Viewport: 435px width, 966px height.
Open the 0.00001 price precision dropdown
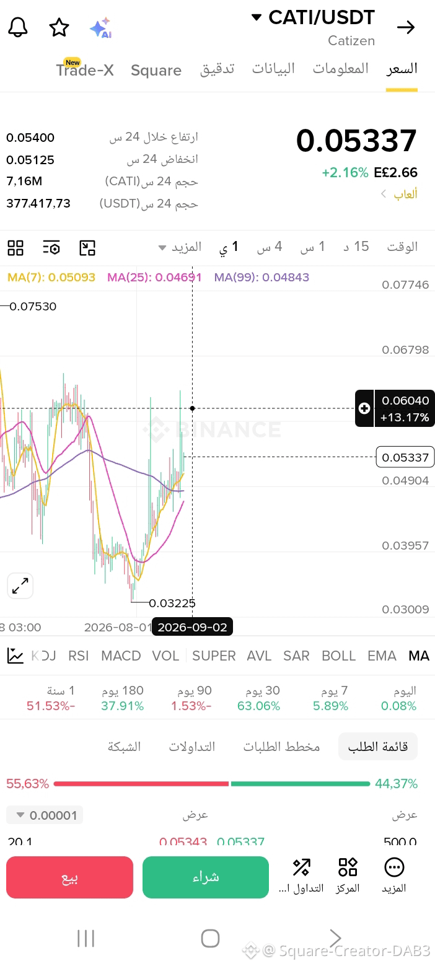click(45, 815)
